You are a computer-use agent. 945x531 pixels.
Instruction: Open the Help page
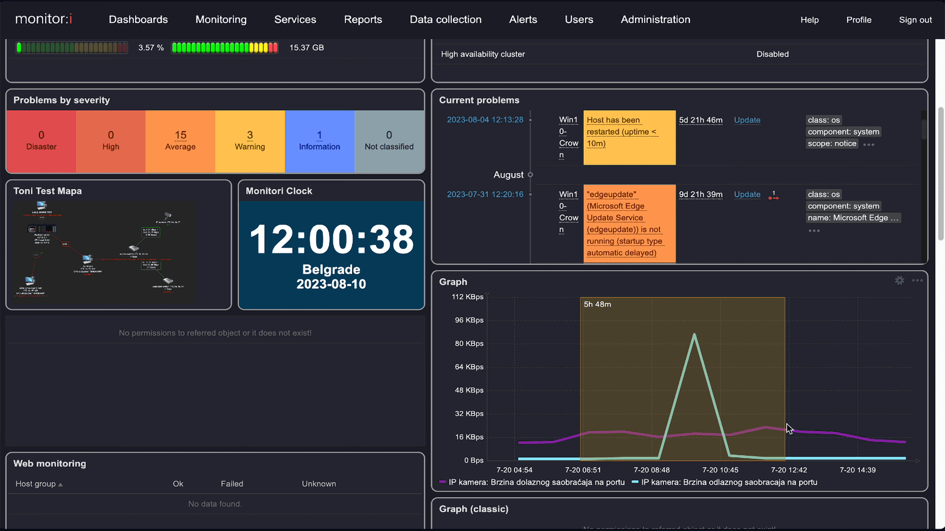click(x=809, y=20)
